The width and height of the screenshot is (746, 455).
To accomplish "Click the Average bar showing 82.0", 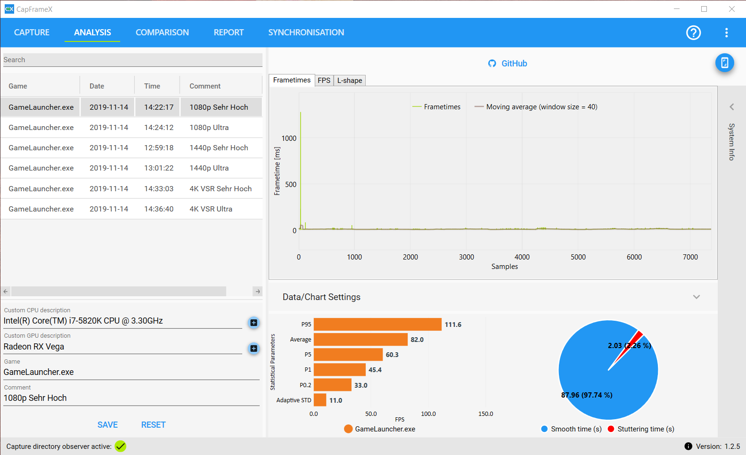I will [361, 340].
